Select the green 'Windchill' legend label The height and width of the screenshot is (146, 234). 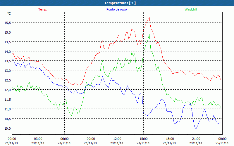[x=191, y=9]
